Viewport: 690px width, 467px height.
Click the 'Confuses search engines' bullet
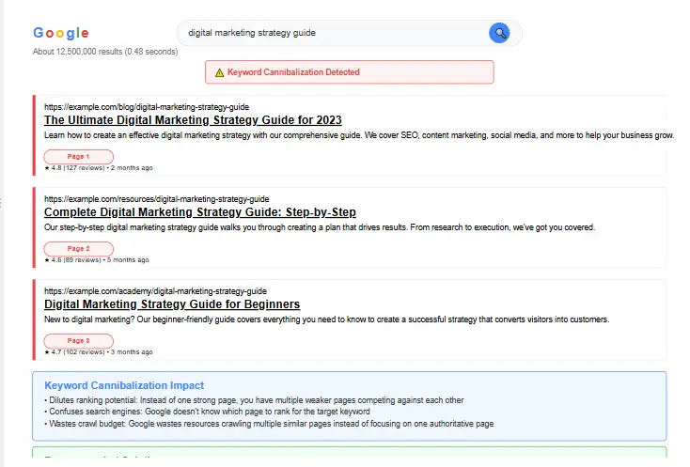tap(207, 412)
